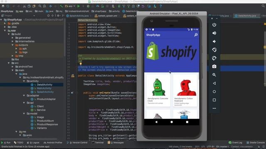Expand the generated folder
The width and height of the screenshot is (266, 149).
(x=12, y=38)
